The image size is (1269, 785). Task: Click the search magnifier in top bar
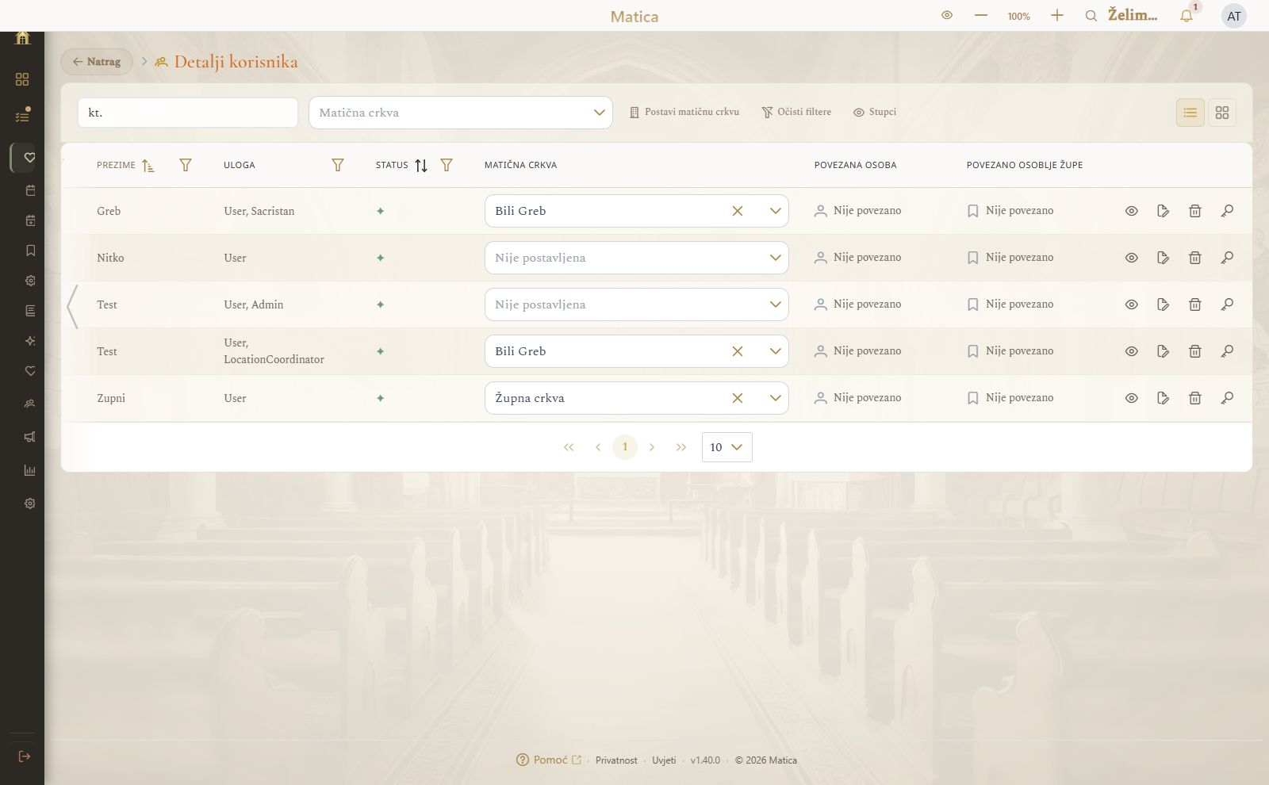click(1091, 16)
